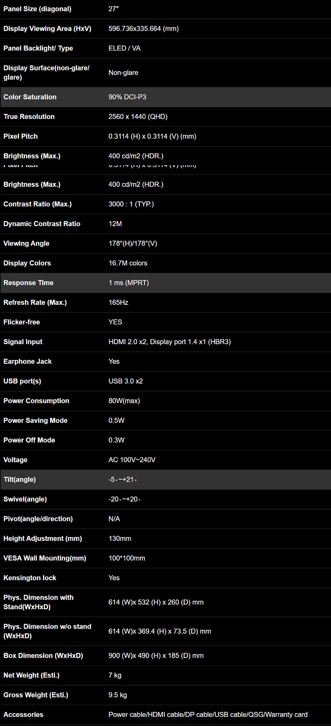Click the ELED / VA backlight type value
331x726 pixels.
(124, 48)
